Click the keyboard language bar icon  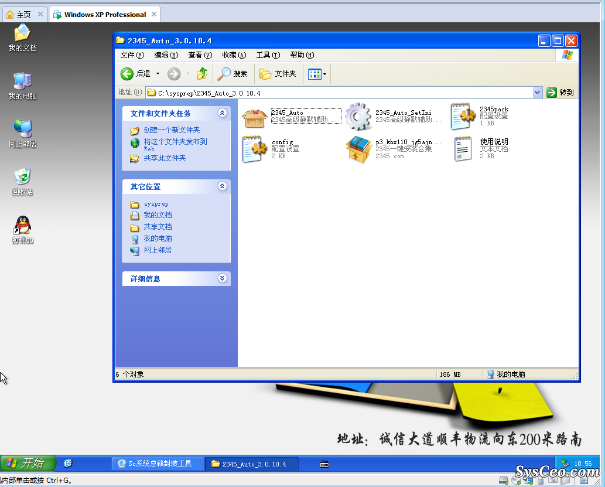tap(324, 464)
